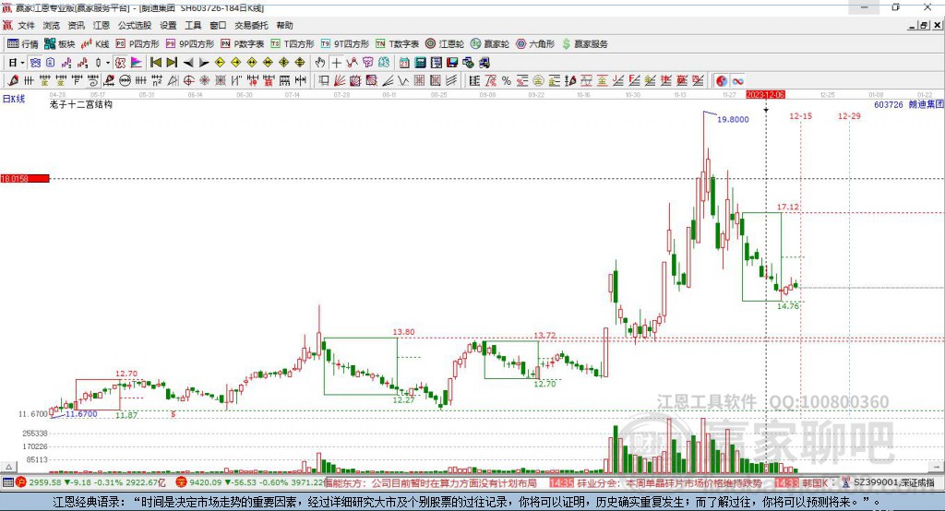Viewport: 945px width, 511px height.
Task: Click the Shenzhen index 9420.09 status entry
Action: pyautogui.click(x=250, y=482)
